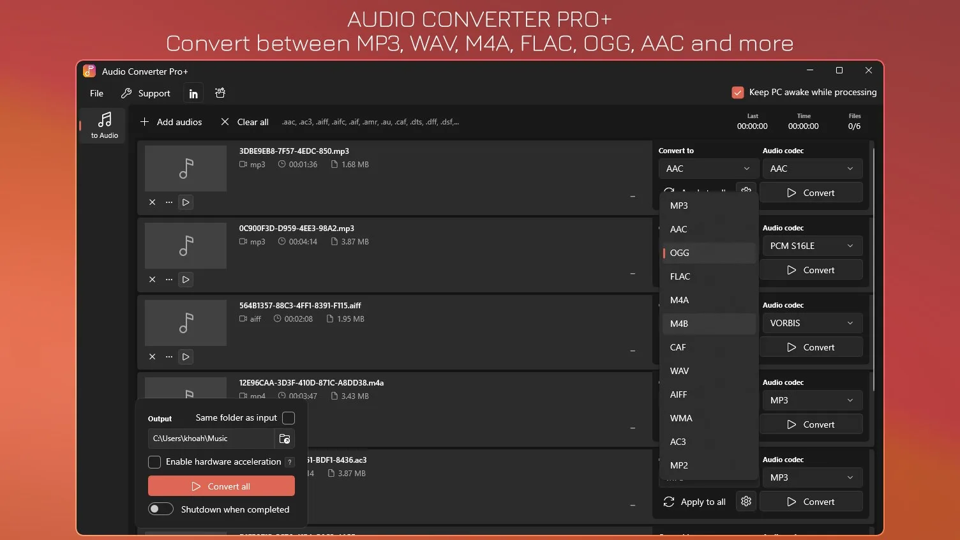The height and width of the screenshot is (540, 960).
Task: Click the browse output folder icon
Action: [x=285, y=439]
